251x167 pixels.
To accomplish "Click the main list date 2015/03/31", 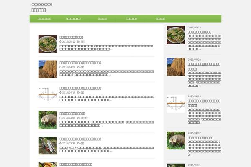I will pos(69,143).
